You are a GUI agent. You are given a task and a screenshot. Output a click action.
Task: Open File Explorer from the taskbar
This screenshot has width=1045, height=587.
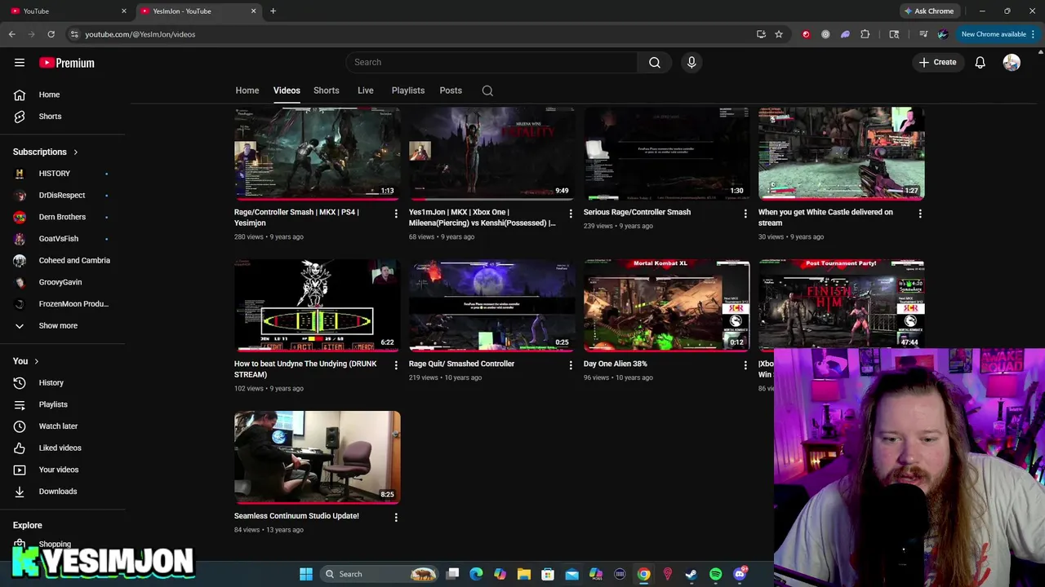click(x=524, y=574)
